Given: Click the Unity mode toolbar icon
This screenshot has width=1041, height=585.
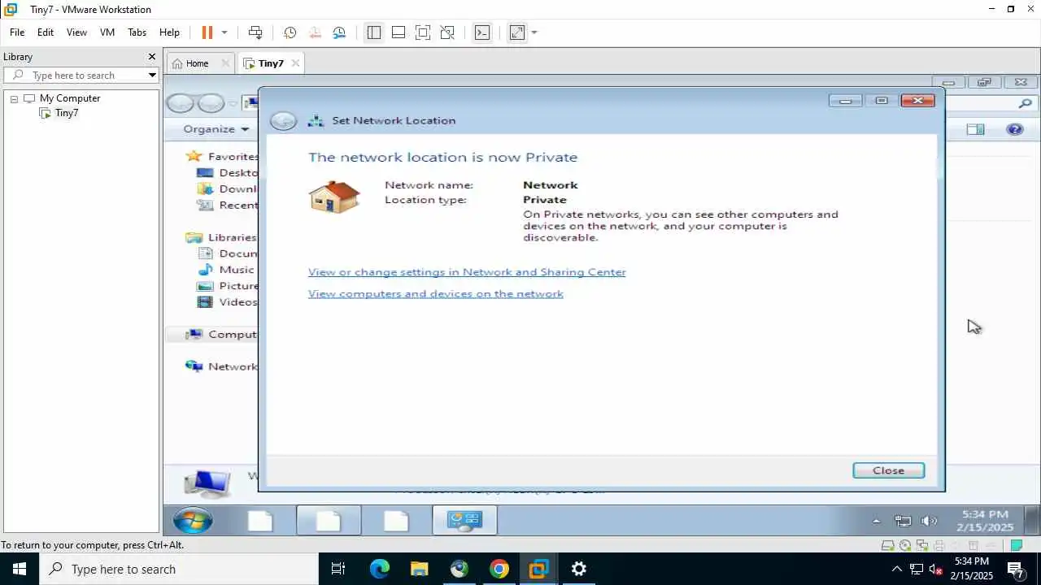Looking at the screenshot, I should [x=447, y=32].
